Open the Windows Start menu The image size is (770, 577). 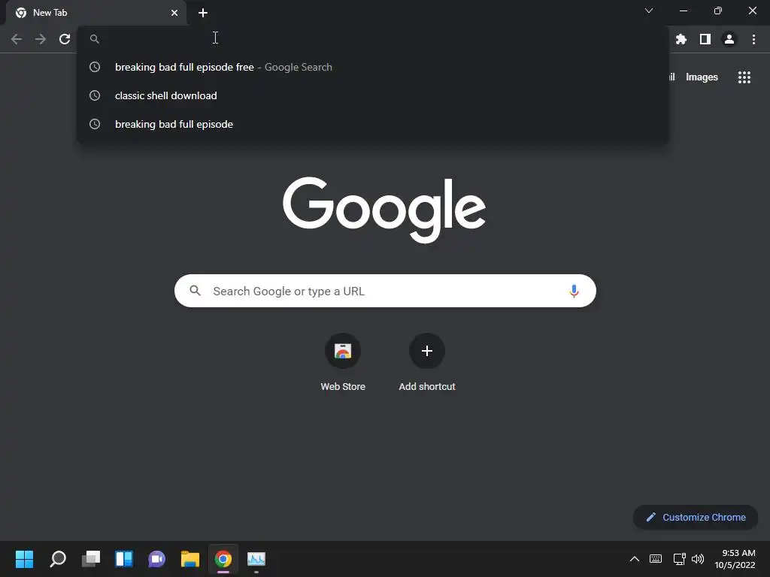24,559
